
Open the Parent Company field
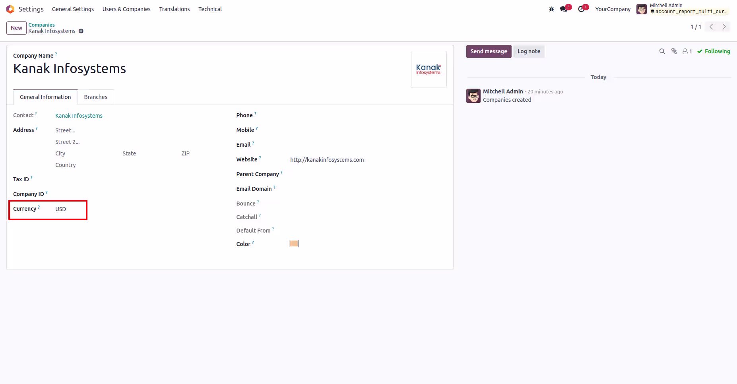pos(368,174)
